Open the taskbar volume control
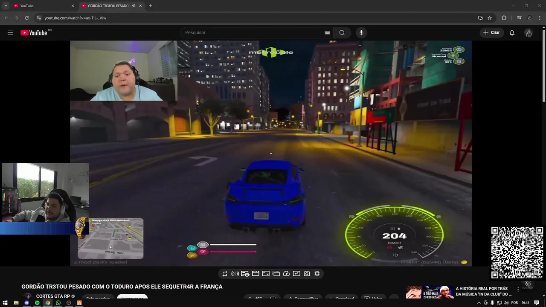The image size is (546, 307). [506, 303]
